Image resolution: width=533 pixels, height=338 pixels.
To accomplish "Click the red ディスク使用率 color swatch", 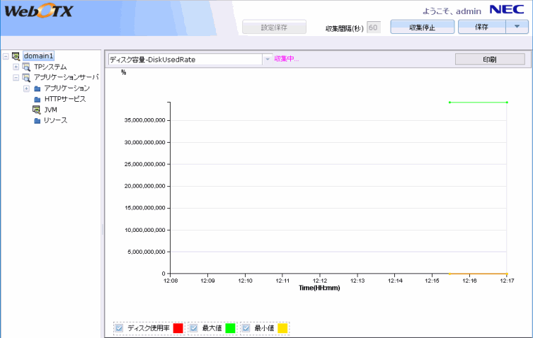I will tap(178, 328).
